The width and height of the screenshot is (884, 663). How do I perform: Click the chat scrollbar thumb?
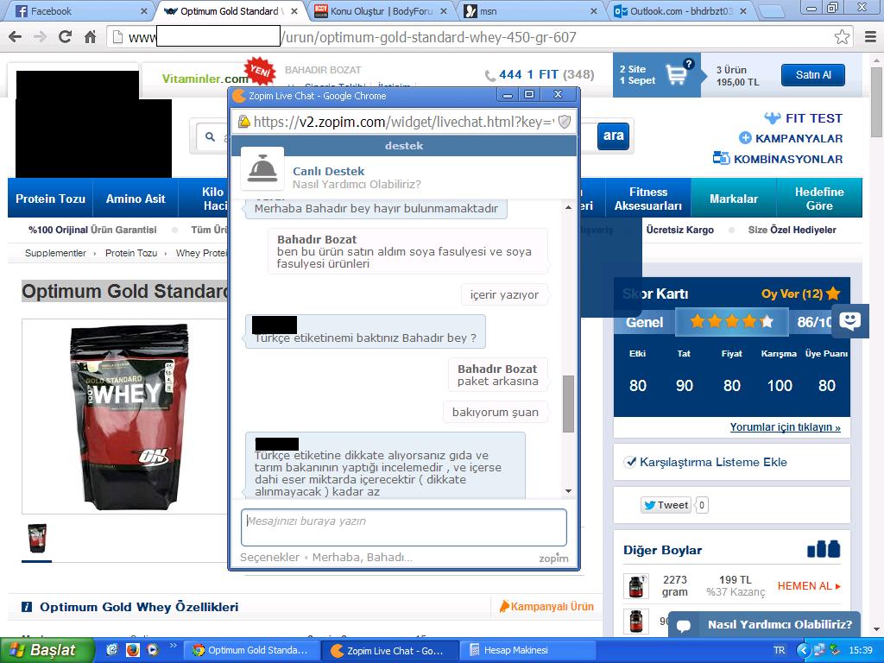568,404
